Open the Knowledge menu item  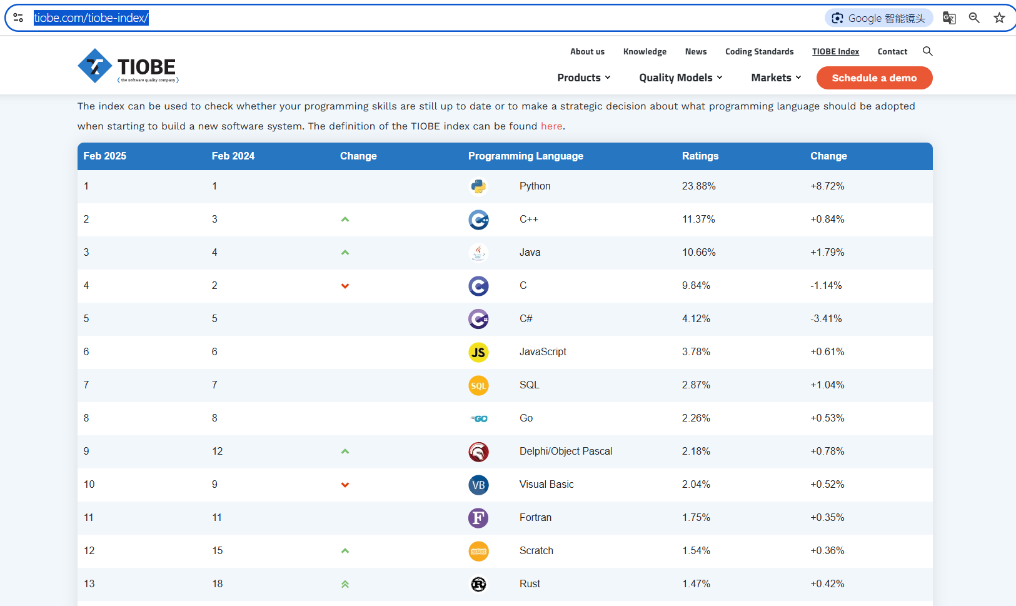645,51
